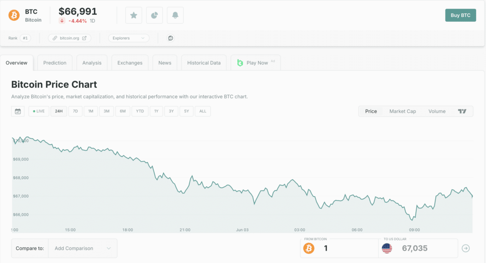This screenshot has height=263, width=486.
Task: Select the 3Y time range
Action: (x=171, y=111)
